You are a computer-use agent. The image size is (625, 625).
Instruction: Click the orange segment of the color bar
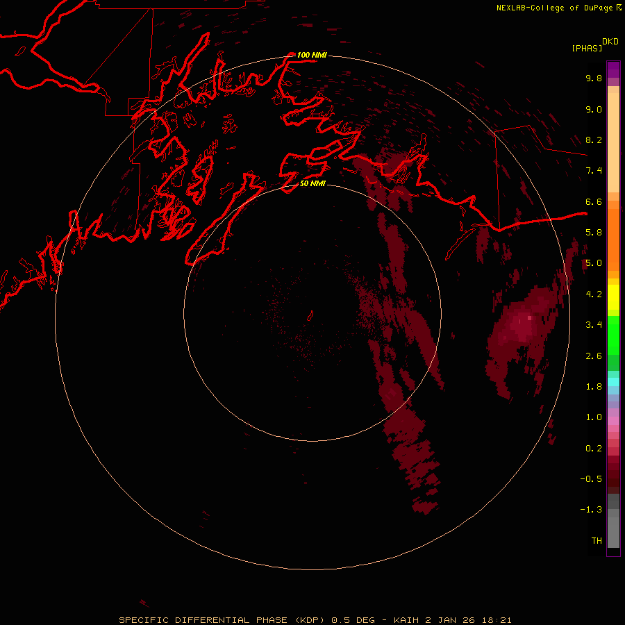pos(613,240)
